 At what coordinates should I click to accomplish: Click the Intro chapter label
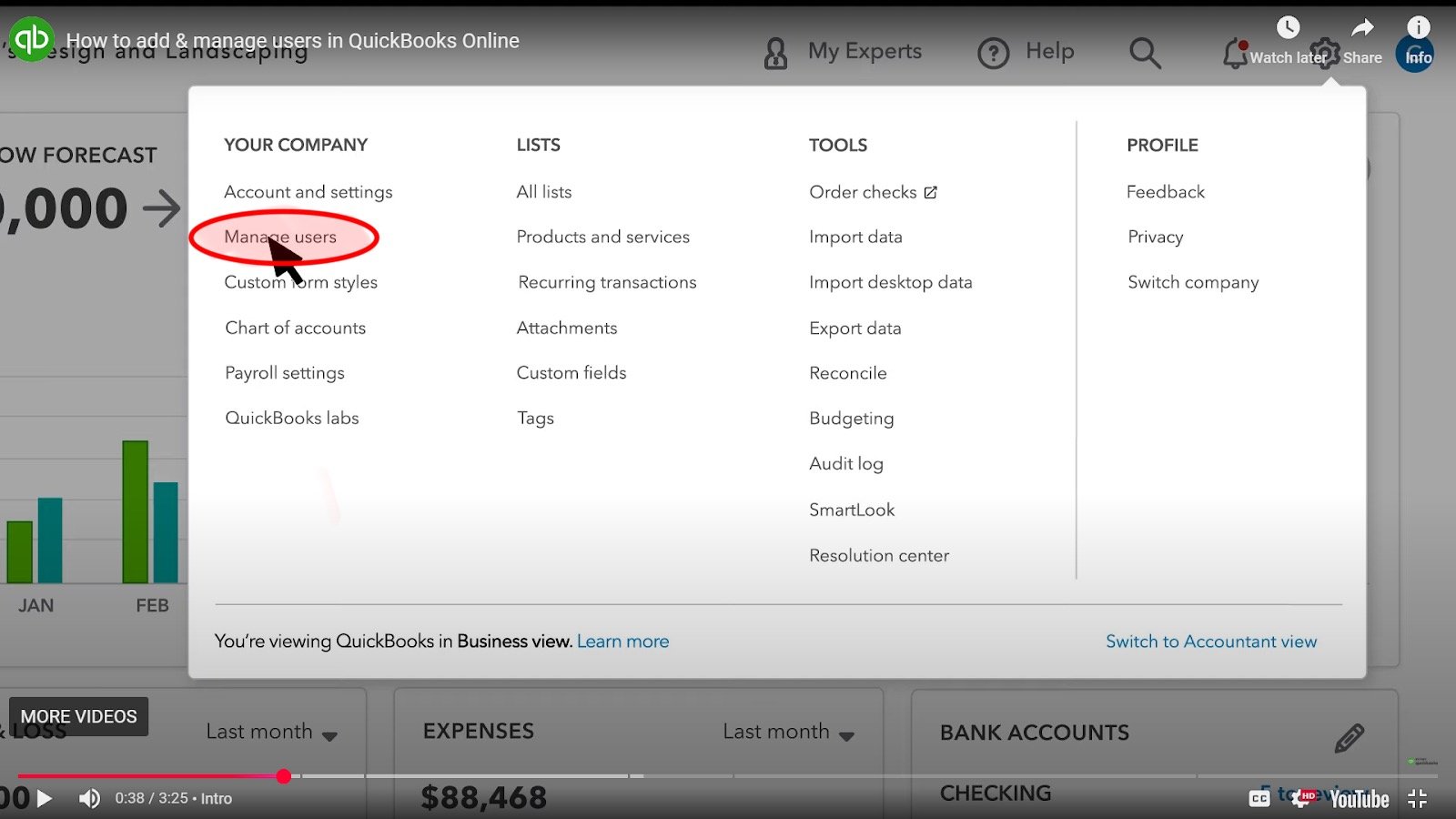(x=217, y=798)
